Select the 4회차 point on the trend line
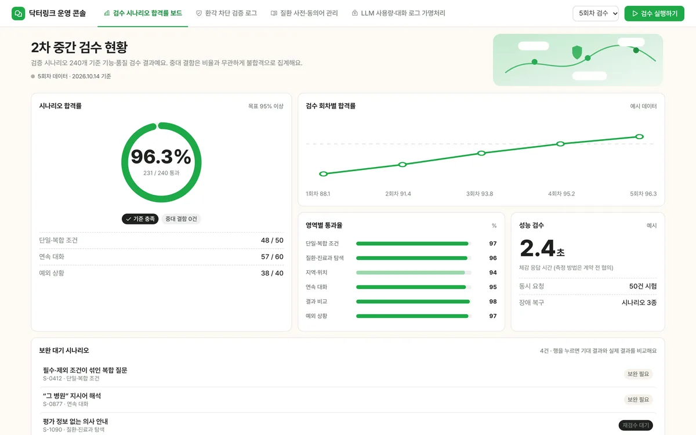This screenshot has width=696, height=435. click(560, 144)
